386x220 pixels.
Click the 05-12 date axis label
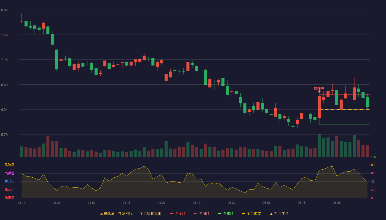(x=197, y=203)
